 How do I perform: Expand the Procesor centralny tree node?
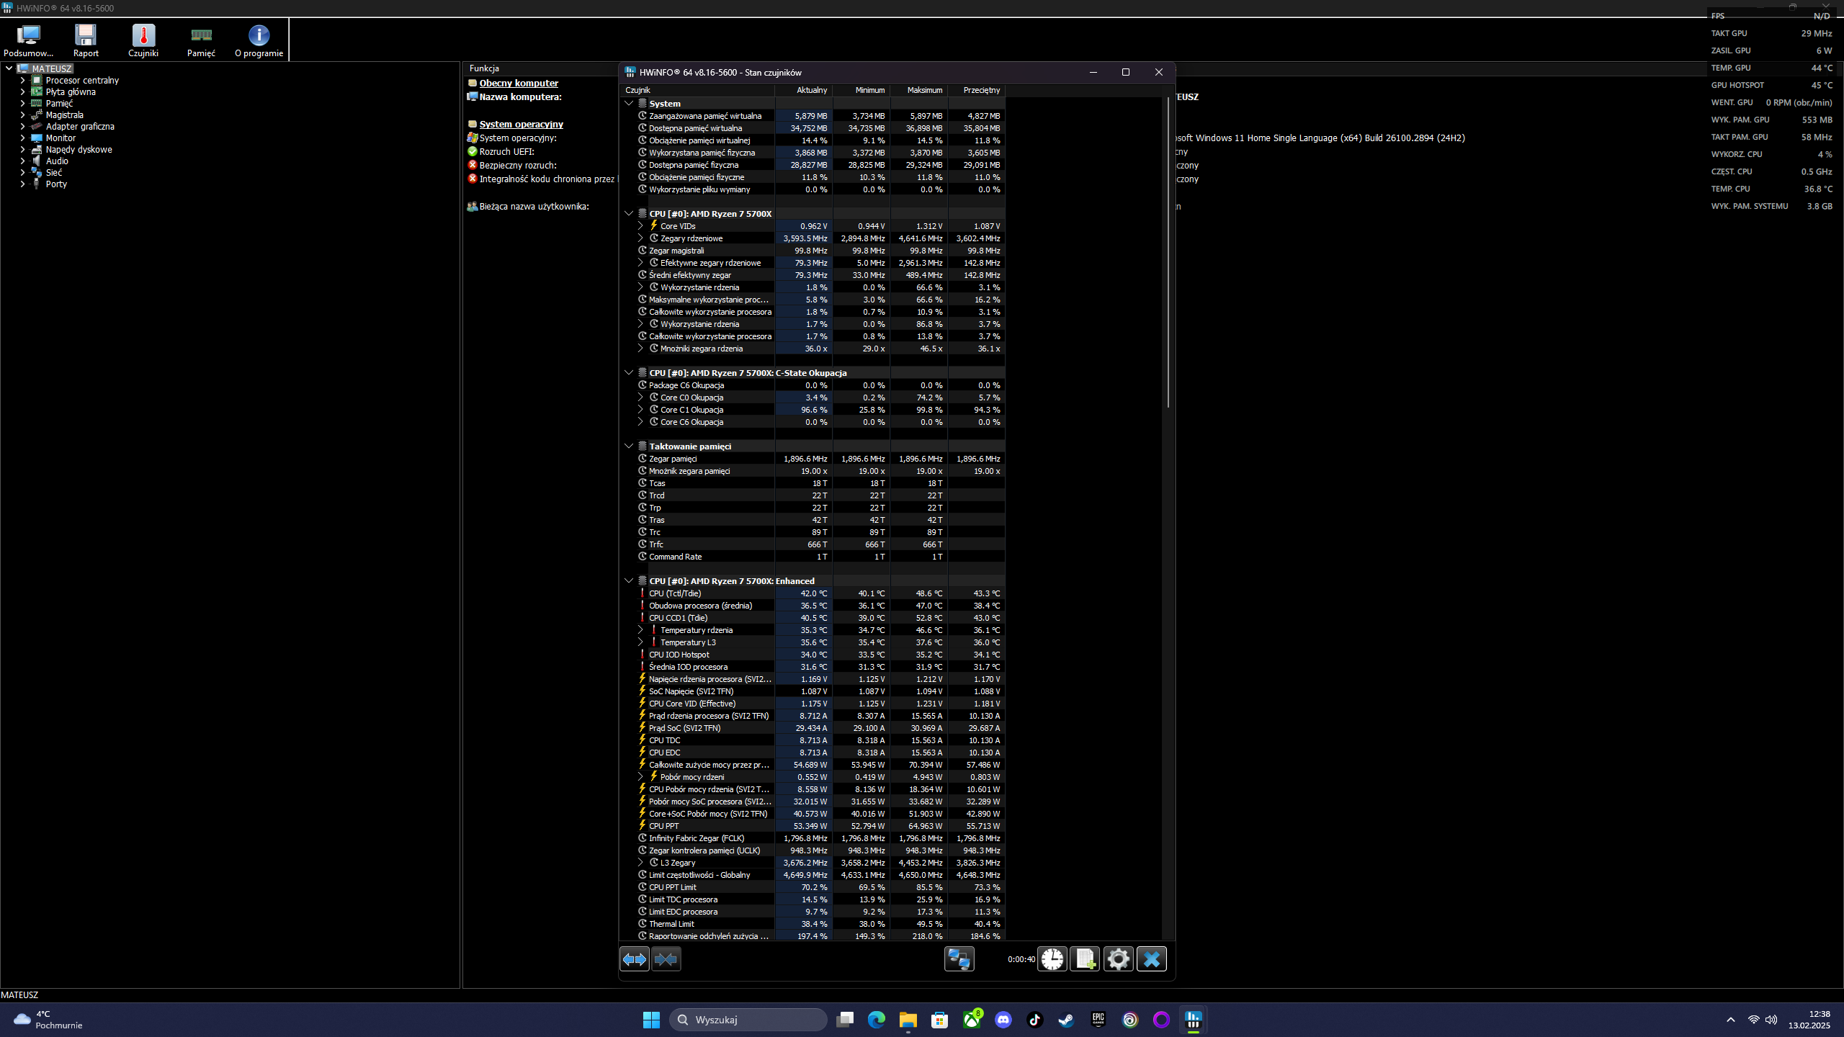point(22,81)
